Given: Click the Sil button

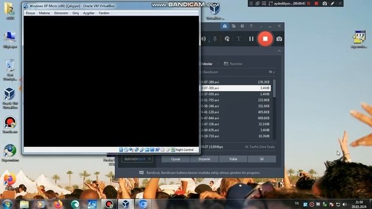Looking at the screenshot, I should (x=262, y=159).
